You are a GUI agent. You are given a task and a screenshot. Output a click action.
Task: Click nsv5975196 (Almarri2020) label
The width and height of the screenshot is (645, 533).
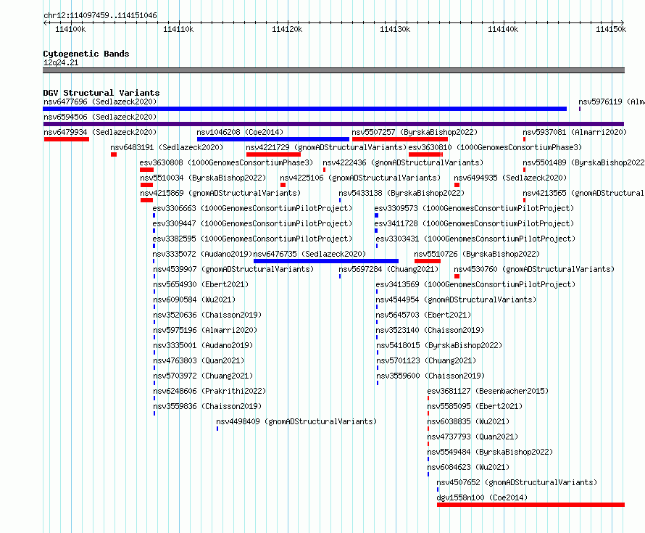click(205, 330)
